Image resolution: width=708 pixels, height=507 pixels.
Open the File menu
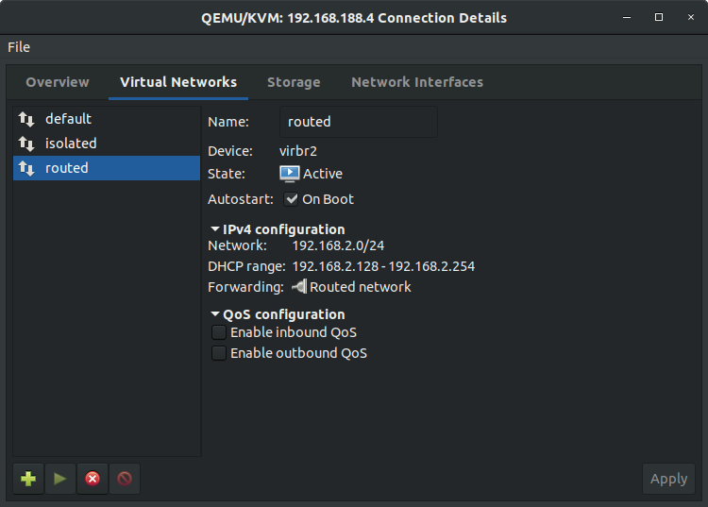coord(19,47)
